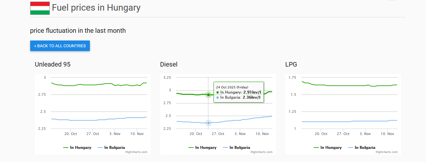Image resolution: width=426 pixels, height=162 pixels.
Task: Click the LPG chart heading
Action: click(291, 64)
